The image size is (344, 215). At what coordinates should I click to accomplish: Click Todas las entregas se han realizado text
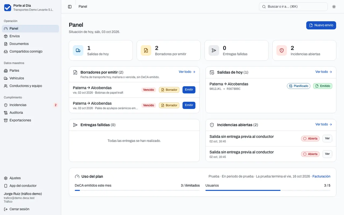point(134,141)
